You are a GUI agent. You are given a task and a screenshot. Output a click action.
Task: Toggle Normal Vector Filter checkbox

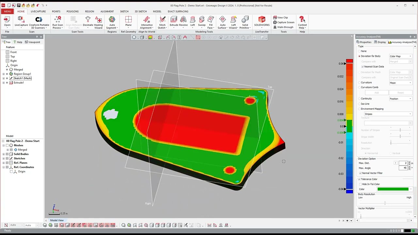(361, 173)
